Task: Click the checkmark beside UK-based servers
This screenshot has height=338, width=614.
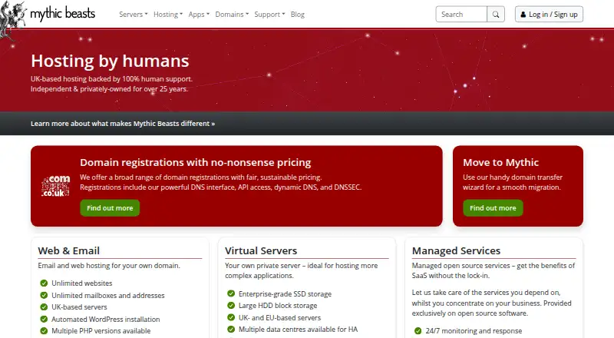Action: point(44,307)
